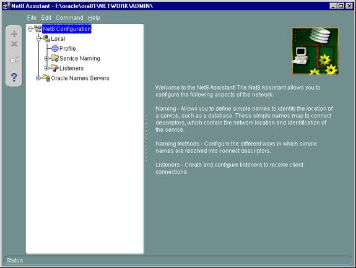Click the Service Naming folder icon
The image size is (356, 268).
click(x=54, y=58)
